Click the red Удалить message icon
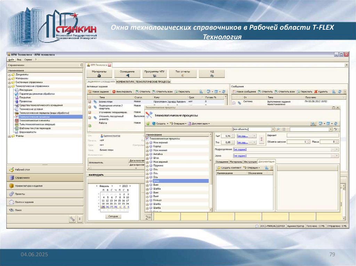This screenshot has width=356, height=266. pyautogui.click(x=316, y=92)
